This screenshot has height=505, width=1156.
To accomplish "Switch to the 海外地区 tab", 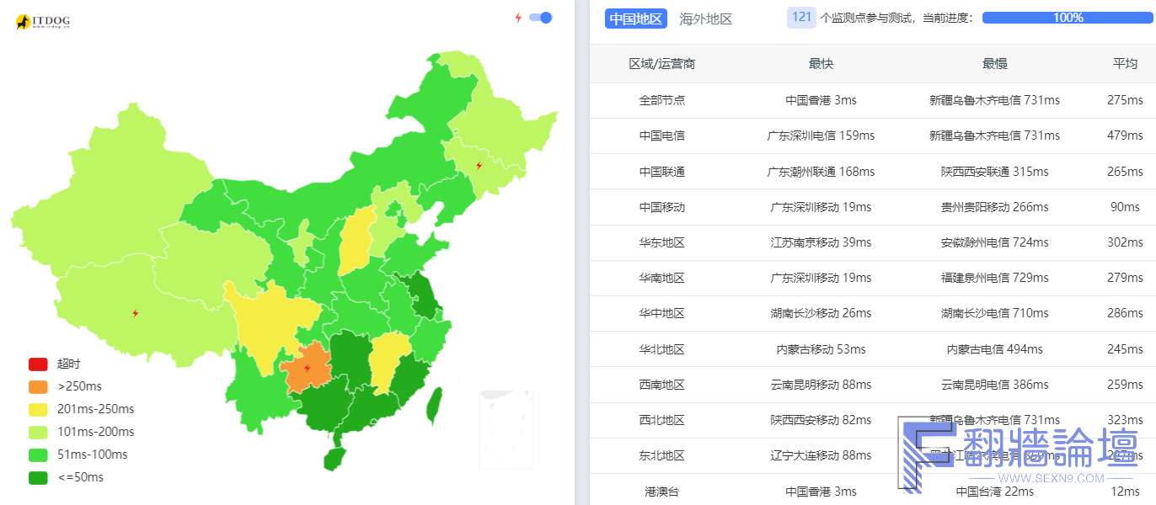I will 705,19.
